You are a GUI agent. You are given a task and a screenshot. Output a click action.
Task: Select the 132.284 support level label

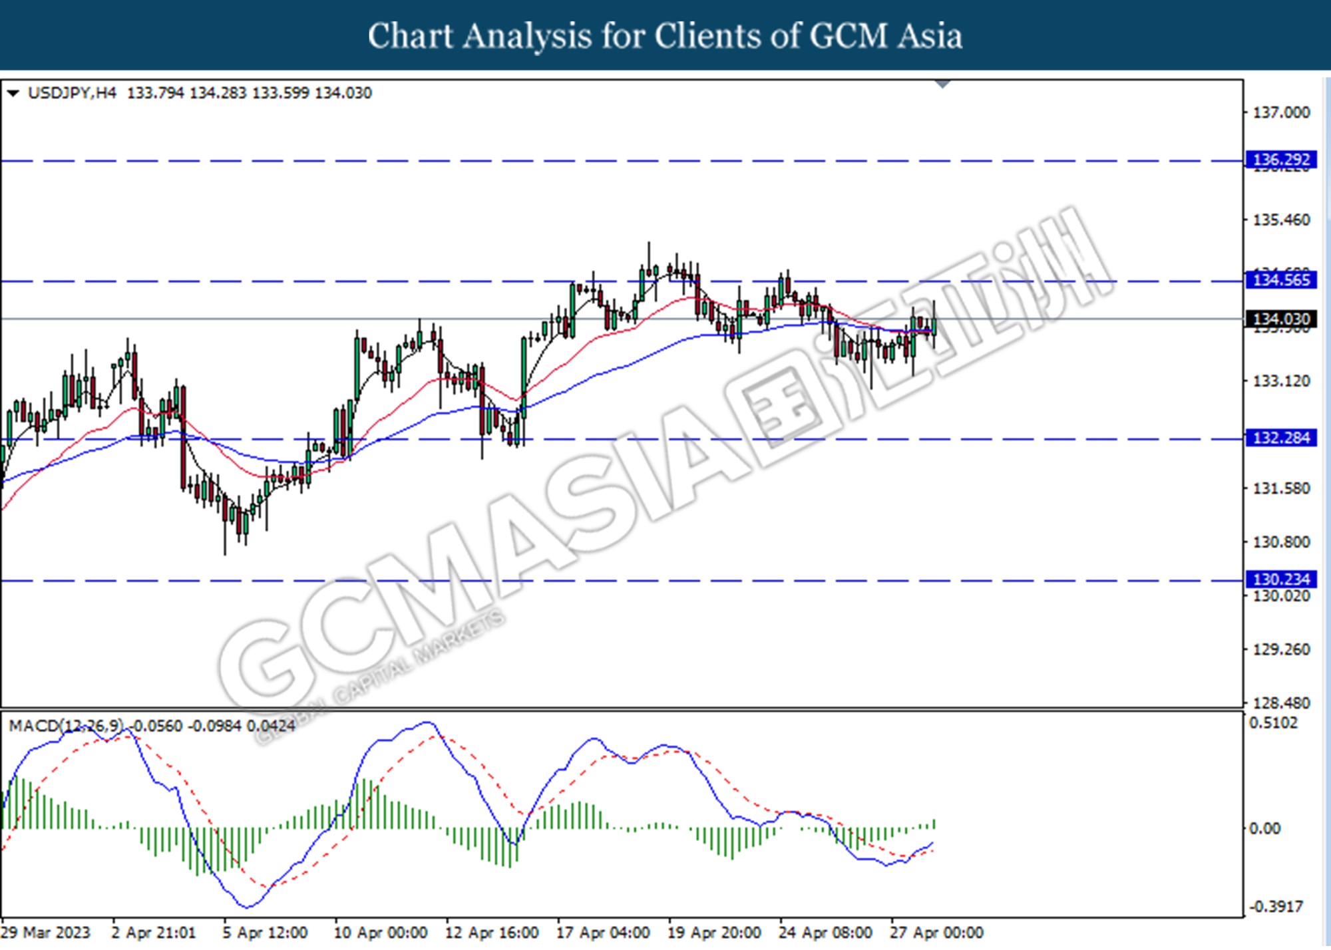(x=1281, y=438)
